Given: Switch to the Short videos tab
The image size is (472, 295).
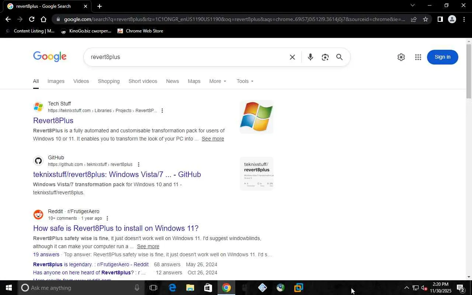Looking at the screenshot, I should click(x=143, y=81).
